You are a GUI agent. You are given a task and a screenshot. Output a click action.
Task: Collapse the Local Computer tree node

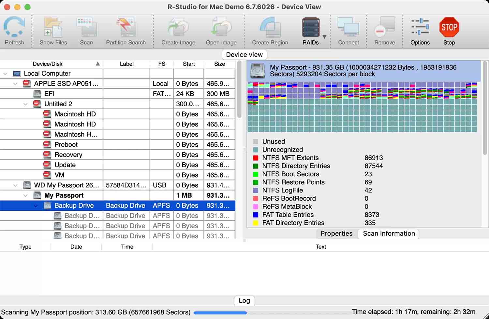pyautogui.click(x=5, y=74)
